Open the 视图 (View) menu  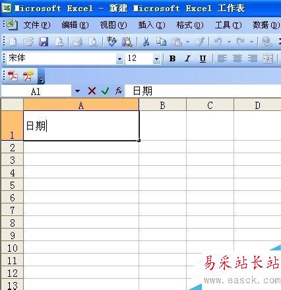113,25
